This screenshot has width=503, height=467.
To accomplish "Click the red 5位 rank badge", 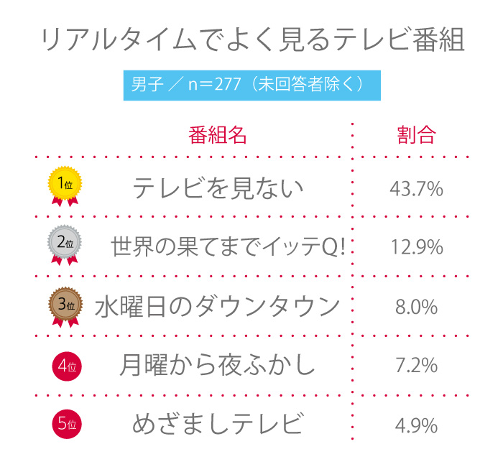I will pyautogui.click(x=66, y=424).
